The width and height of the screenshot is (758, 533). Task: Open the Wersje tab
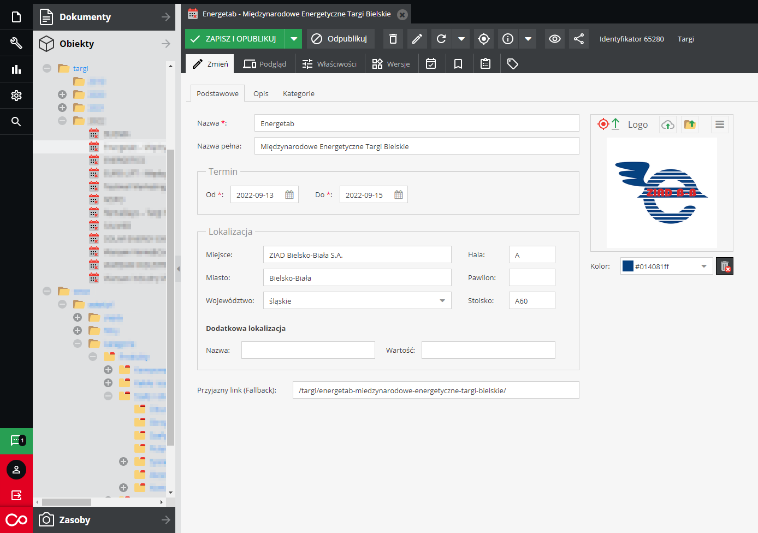pyautogui.click(x=391, y=64)
